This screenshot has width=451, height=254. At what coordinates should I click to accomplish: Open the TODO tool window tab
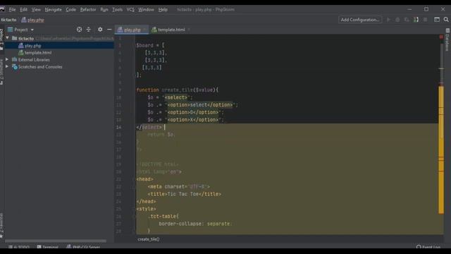[19, 247]
